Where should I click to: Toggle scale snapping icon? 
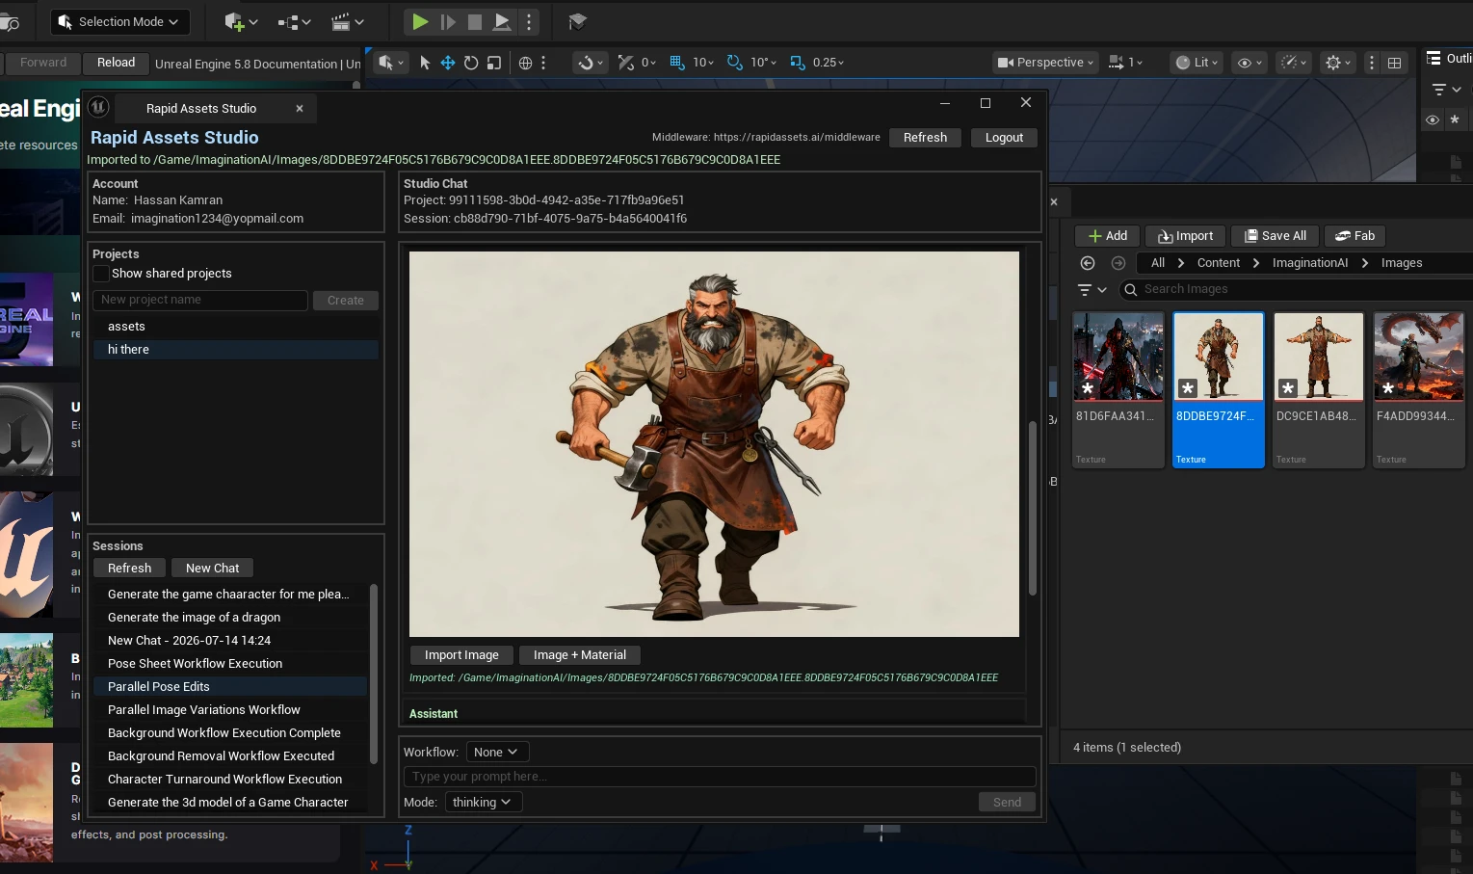point(797,63)
